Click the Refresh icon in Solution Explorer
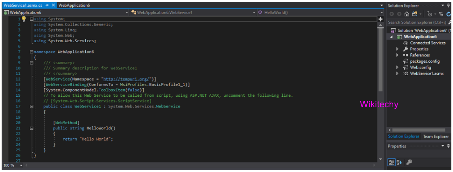 pos(448,14)
